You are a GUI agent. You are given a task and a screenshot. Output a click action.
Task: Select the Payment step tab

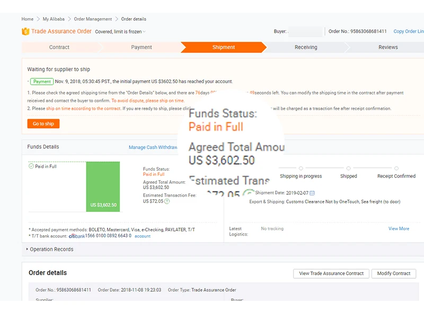click(142, 47)
